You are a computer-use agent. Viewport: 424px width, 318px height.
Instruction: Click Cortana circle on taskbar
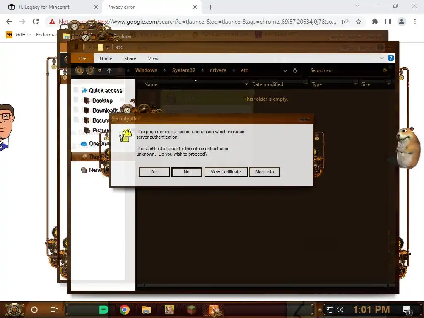coord(34,310)
